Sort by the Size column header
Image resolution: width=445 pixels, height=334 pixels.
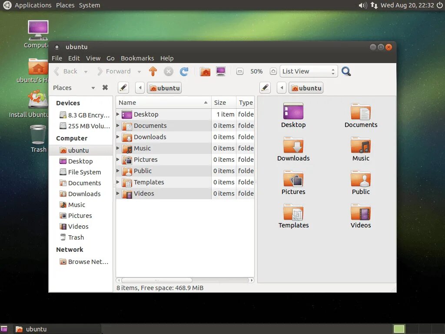(x=224, y=103)
